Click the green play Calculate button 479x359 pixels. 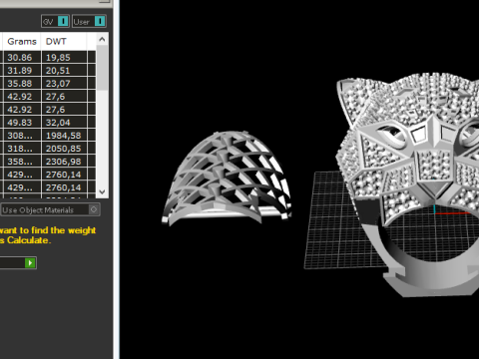(30, 263)
